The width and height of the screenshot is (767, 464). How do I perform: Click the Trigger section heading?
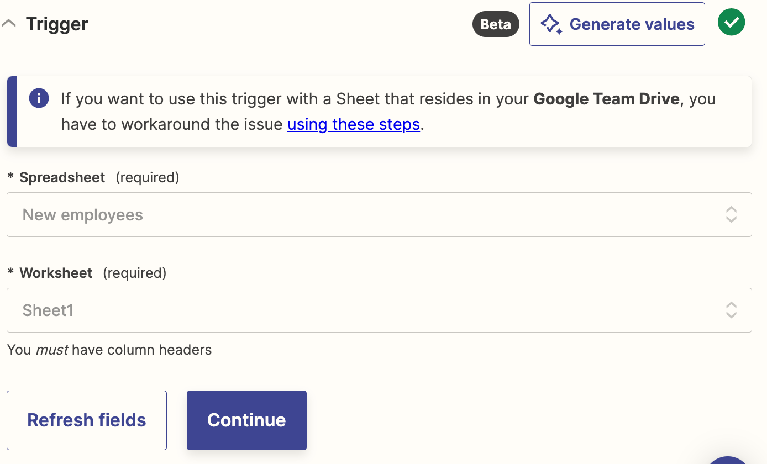(x=57, y=24)
